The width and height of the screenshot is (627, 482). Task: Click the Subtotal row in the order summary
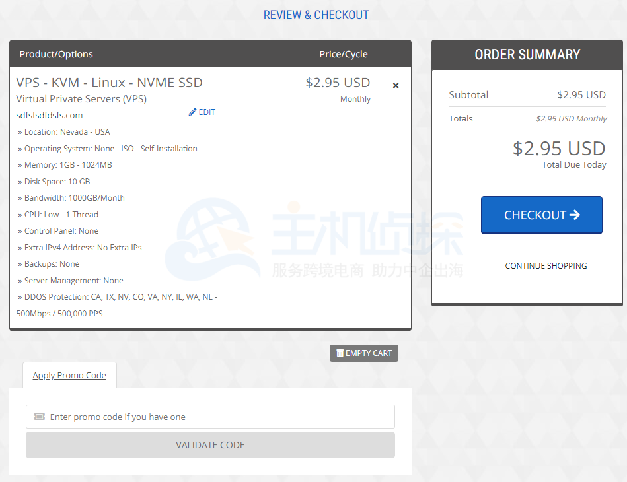pyautogui.click(x=527, y=94)
